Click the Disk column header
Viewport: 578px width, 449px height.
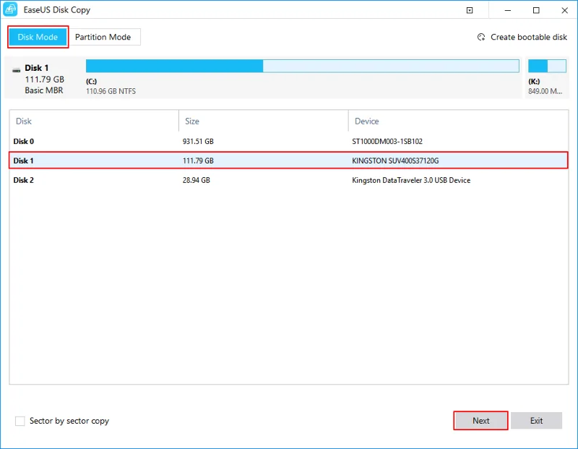click(22, 121)
